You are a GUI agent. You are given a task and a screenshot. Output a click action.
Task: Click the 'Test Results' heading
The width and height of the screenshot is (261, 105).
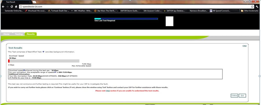click(15, 48)
